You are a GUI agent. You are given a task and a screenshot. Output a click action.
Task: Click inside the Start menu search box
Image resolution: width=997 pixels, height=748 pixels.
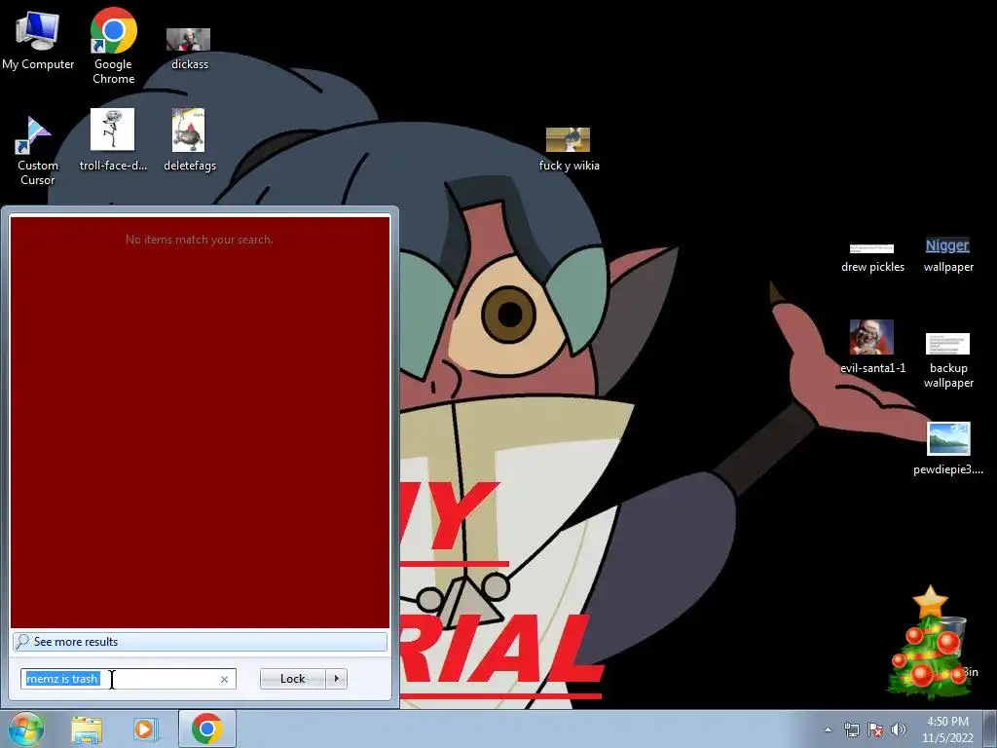click(128, 679)
